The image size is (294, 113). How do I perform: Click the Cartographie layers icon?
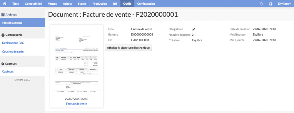click(3, 35)
